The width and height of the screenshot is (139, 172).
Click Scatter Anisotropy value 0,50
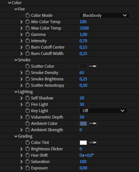[83, 85]
